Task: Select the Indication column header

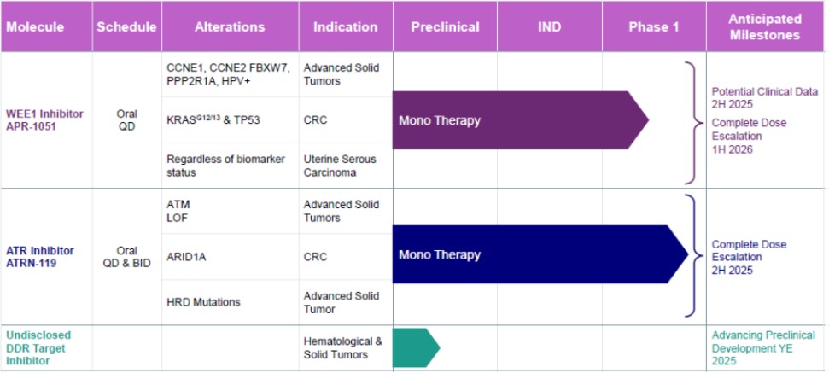Action: coord(345,26)
